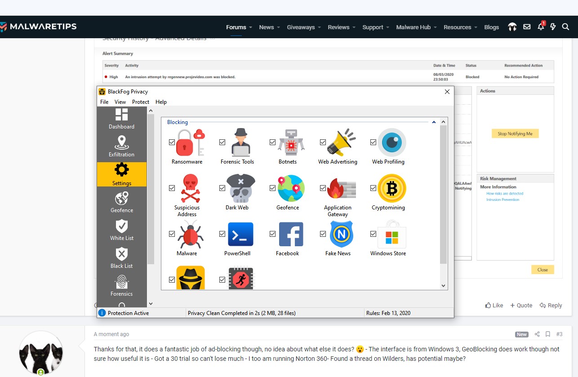Open the Dashboard sidebar section
The height and width of the screenshot is (377, 578).
click(x=121, y=119)
